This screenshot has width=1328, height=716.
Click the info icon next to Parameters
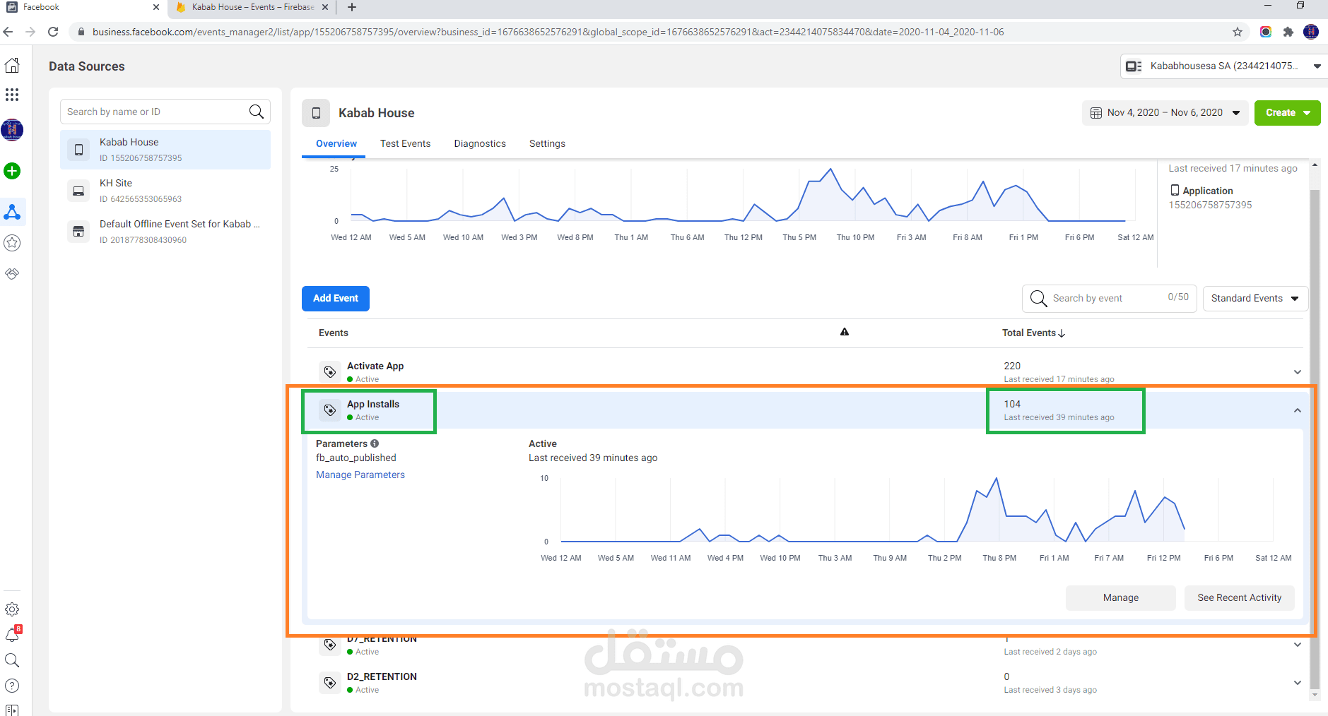tap(375, 443)
